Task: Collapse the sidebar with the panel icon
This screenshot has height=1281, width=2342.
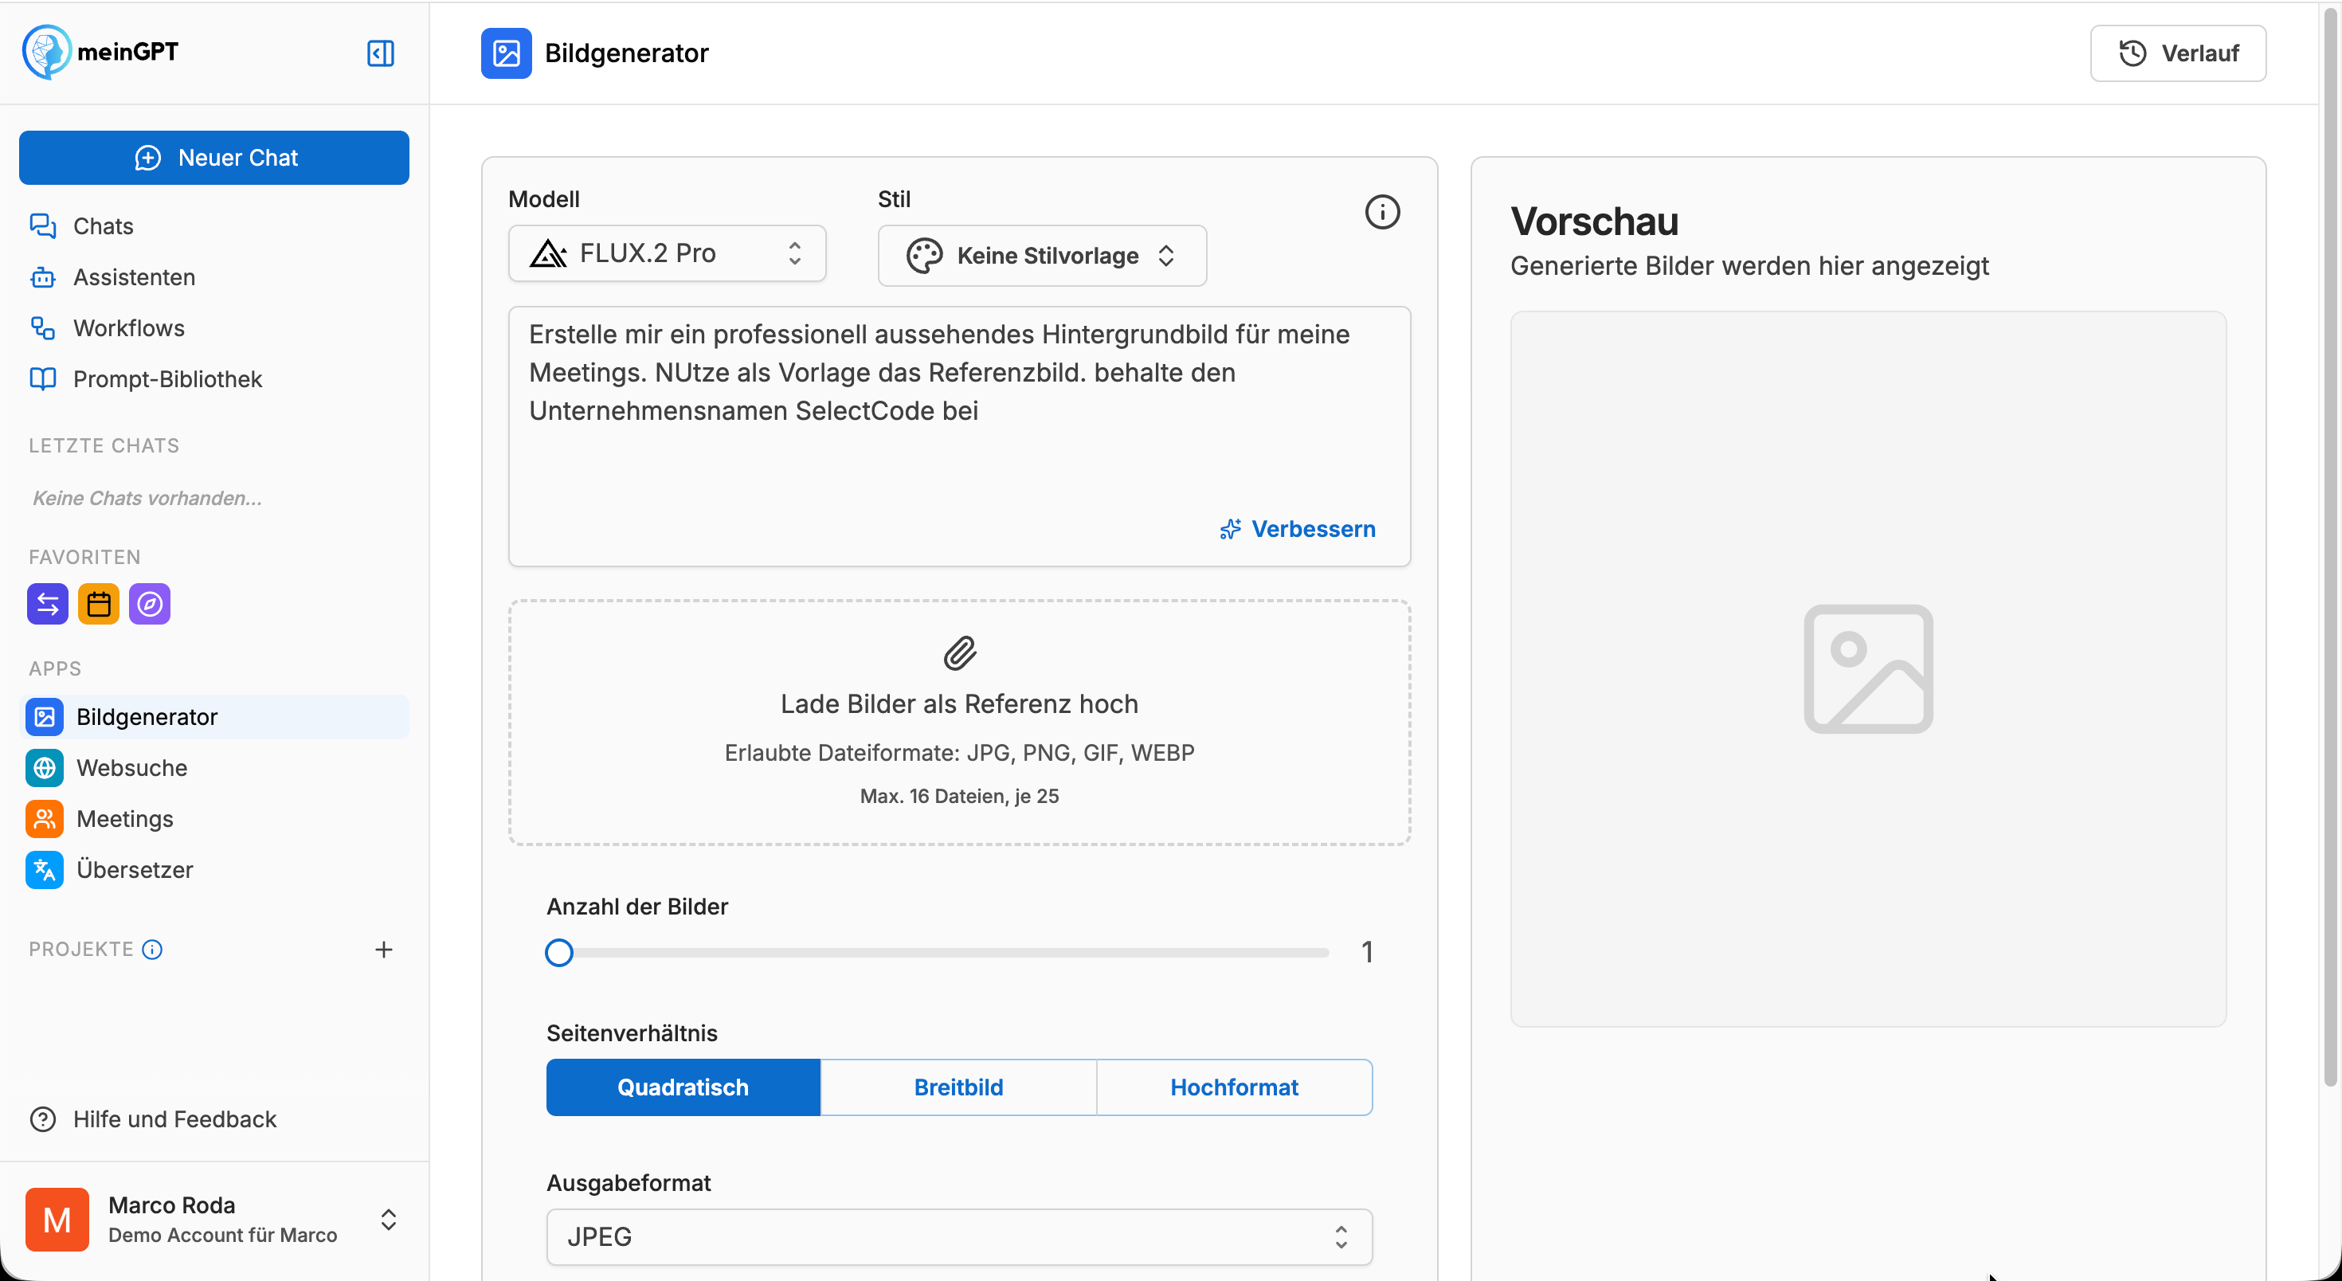Action: 380,53
